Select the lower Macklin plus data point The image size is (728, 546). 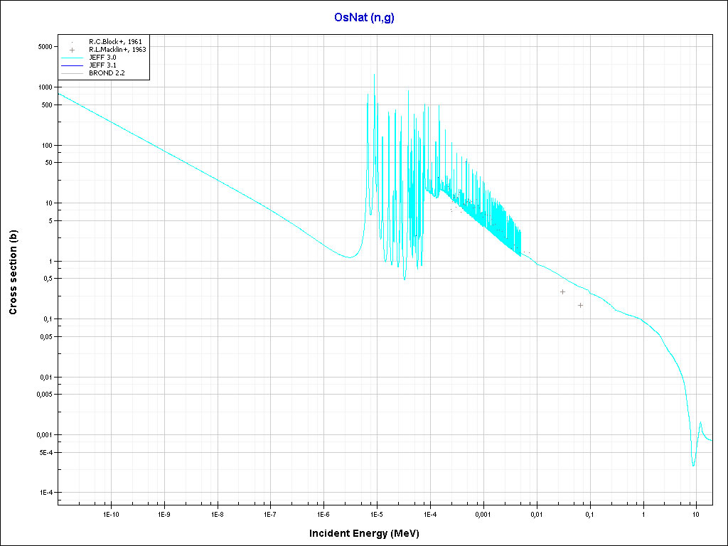580,305
